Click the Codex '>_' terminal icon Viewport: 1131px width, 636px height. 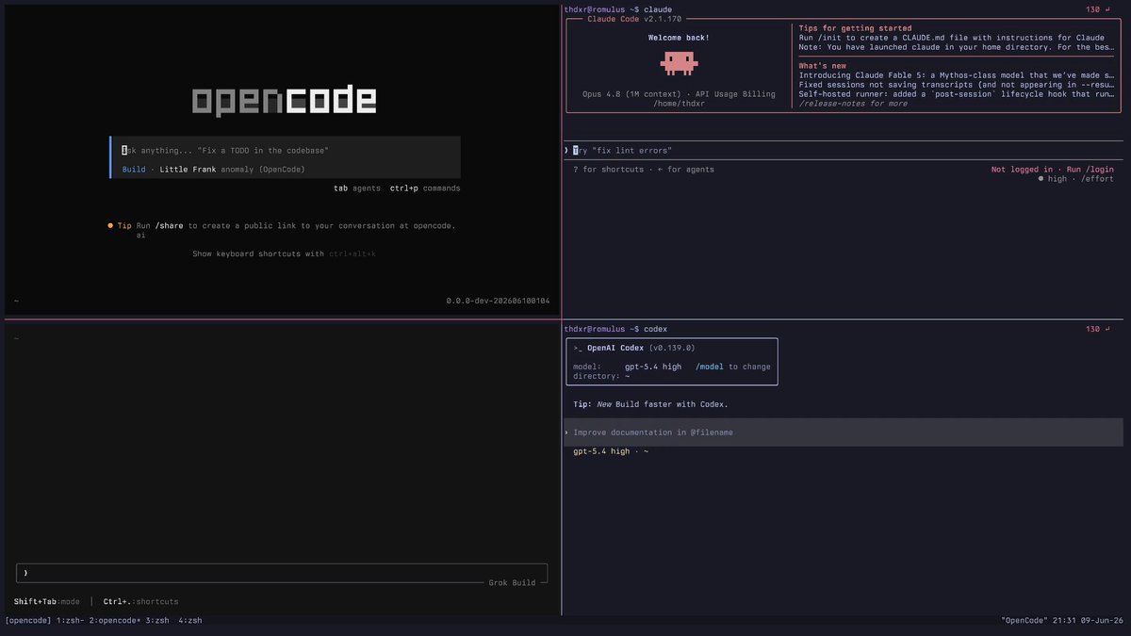(578, 348)
